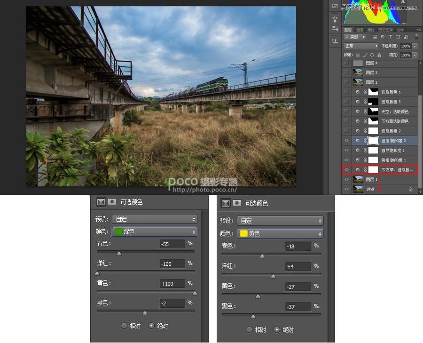Hide the 自然饱和度 1 layer
The width and height of the screenshot is (423, 343).
[x=347, y=151]
